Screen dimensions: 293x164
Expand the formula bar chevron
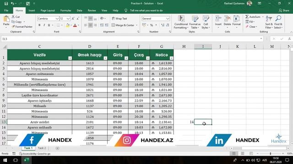pyautogui.click(x=261, y=39)
